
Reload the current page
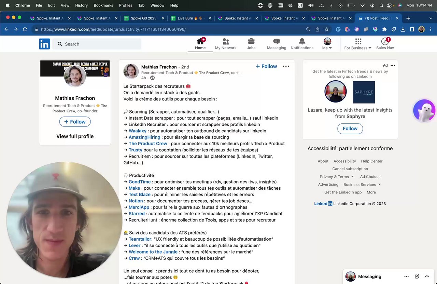click(x=25, y=29)
